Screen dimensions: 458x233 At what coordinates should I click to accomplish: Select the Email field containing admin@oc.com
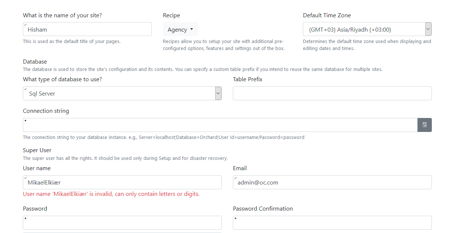click(x=332, y=182)
